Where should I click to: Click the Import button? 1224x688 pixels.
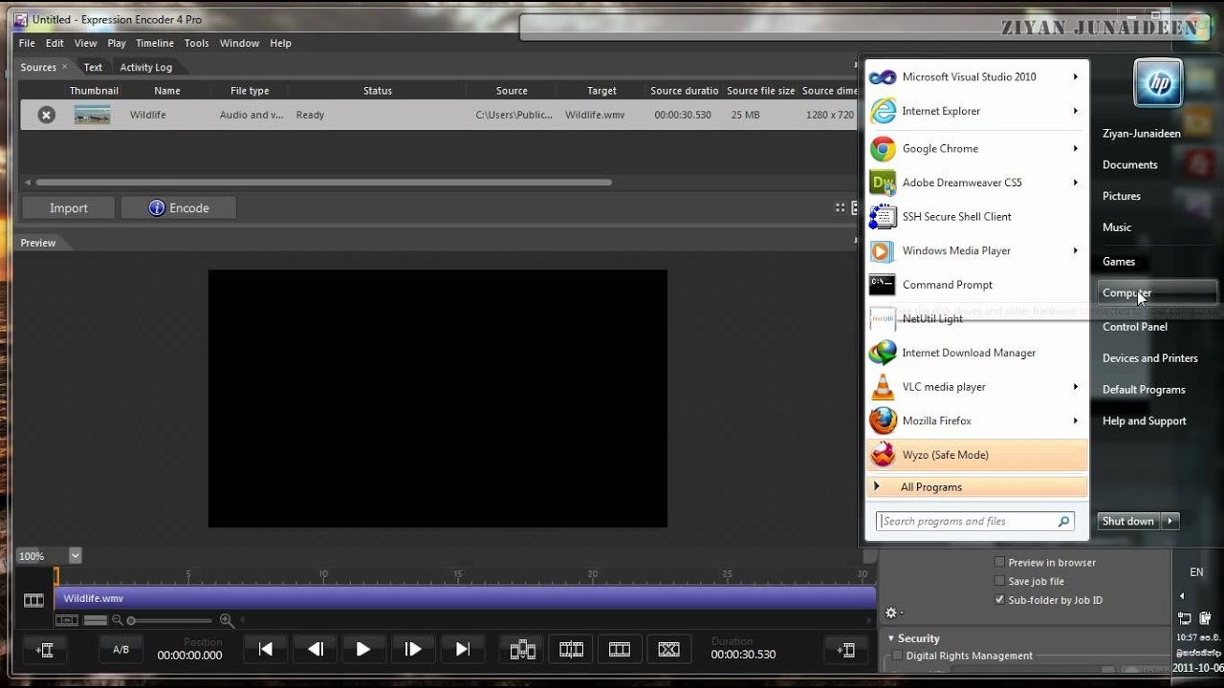click(69, 208)
